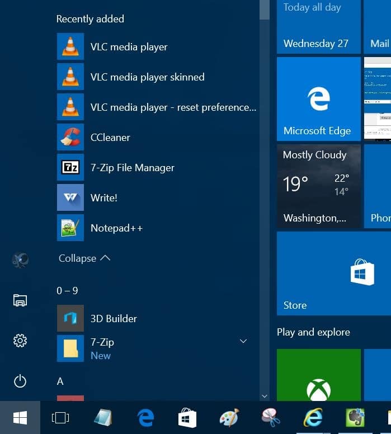The width and height of the screenshot is (391, 434).
Task: Open the Store from the taskbar
Action: pyautogui.click(x=187, y=418)
